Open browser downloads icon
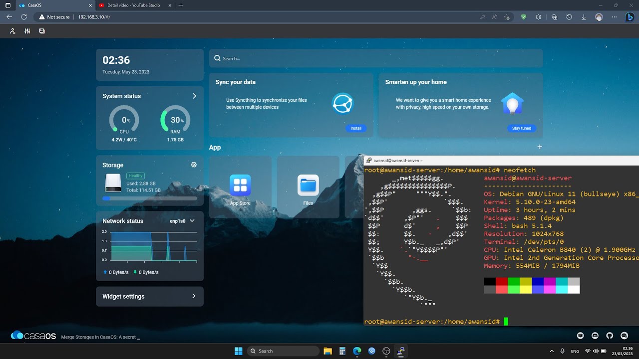The width and height of the screenshot is (639, 359). coord(584,17)
